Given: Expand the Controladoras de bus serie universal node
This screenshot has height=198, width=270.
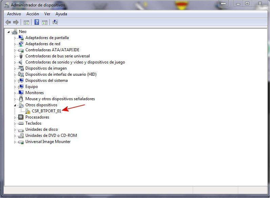Looking at the screenshot, I should coord(15,56).
